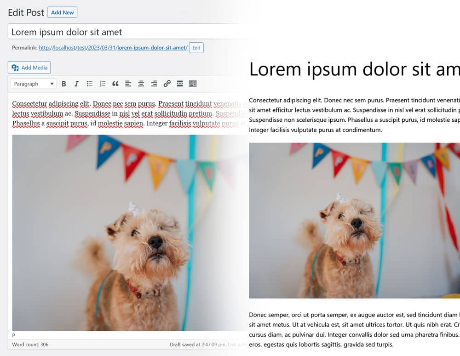This screenshot has width=460, height=356.
Task: Open the Paragraph format dropdown
Action: [33, 84]
